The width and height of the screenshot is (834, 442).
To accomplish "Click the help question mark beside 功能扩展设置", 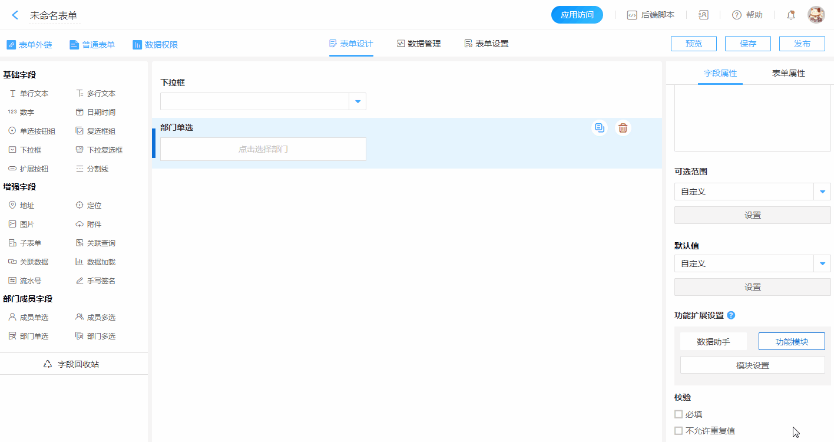I will [x=731, y=315].
